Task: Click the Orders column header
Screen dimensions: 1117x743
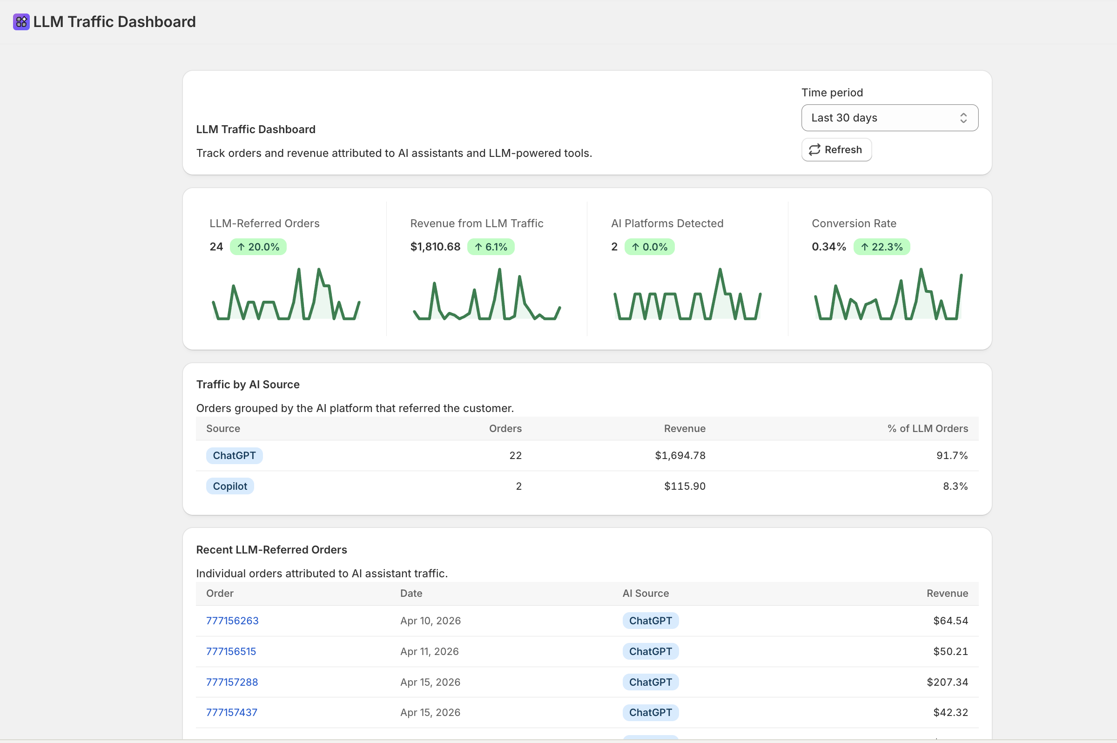Action: click(505, 428)
